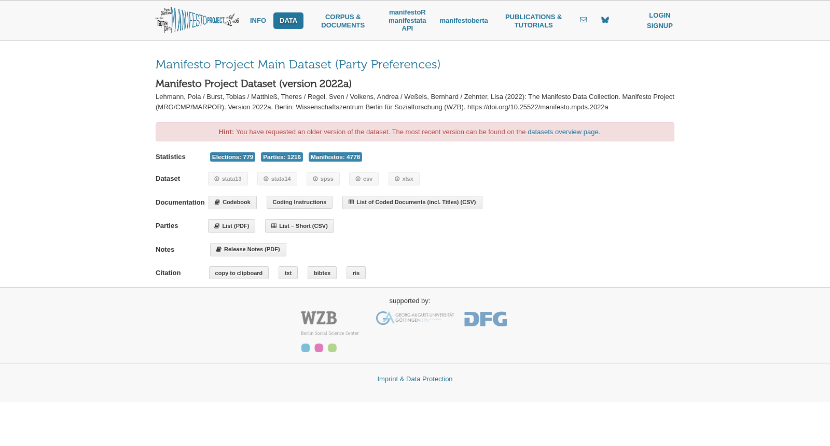Follow the datasets overview page link
The height and width of the screenshot is (446, 830).
563,132
